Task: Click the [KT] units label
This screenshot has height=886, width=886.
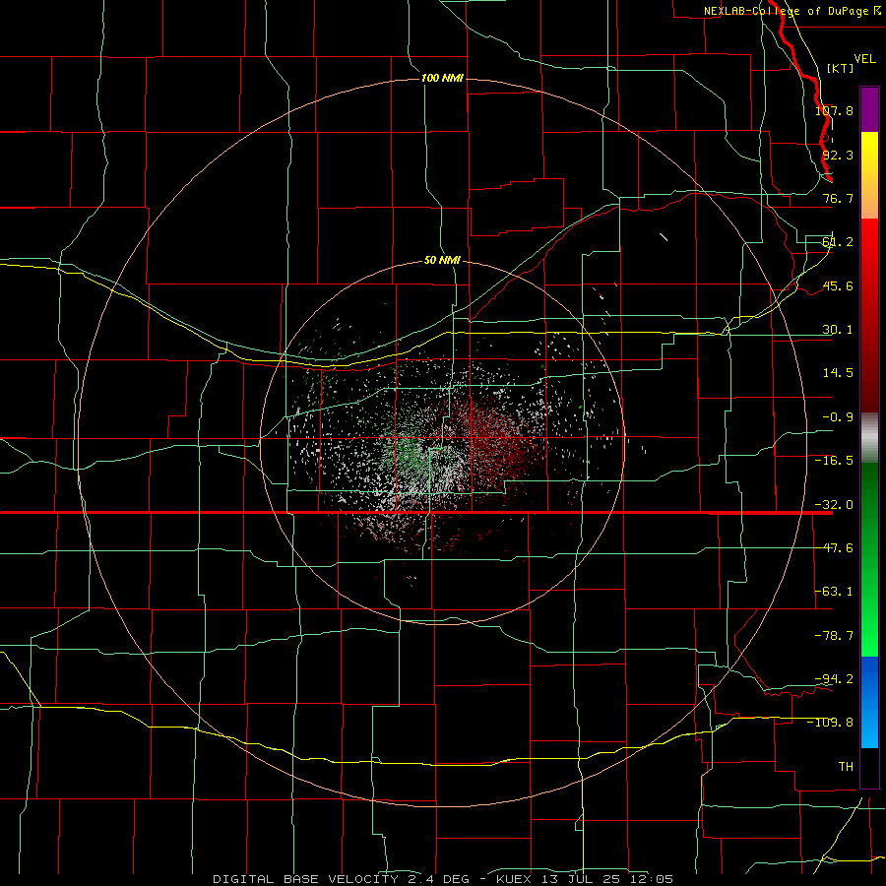Action: [841, 68]
